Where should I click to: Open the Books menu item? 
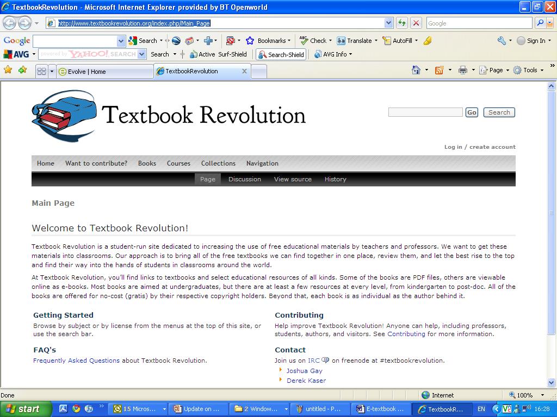click(x=147, y=163)
